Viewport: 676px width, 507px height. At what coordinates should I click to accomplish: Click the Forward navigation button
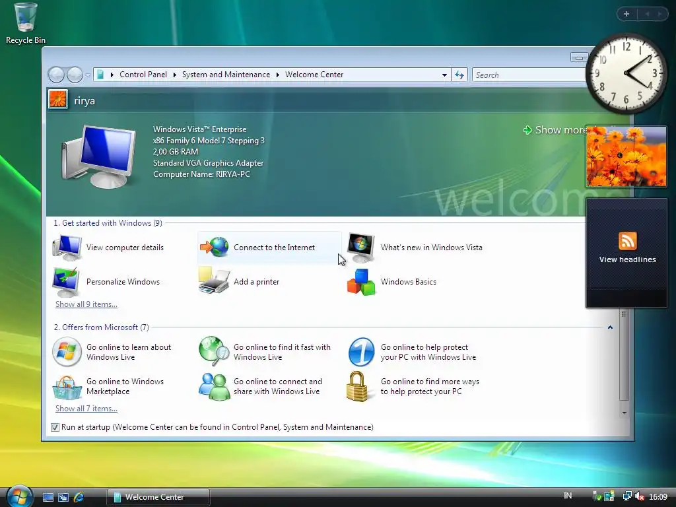click(75, 75)
